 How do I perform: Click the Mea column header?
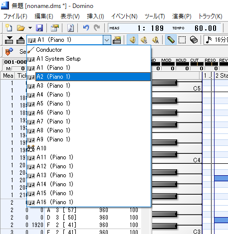[8, 76]
